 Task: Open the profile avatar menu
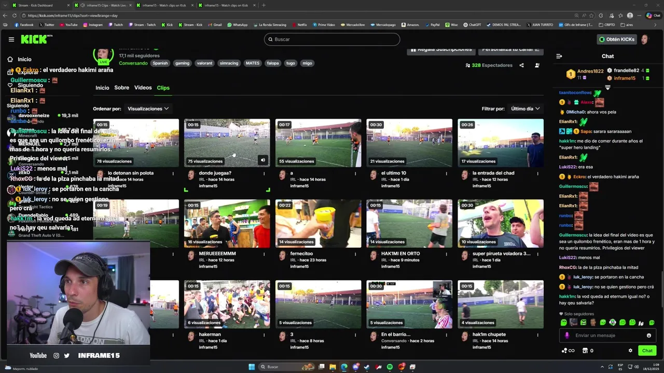(x=645, y=39)
